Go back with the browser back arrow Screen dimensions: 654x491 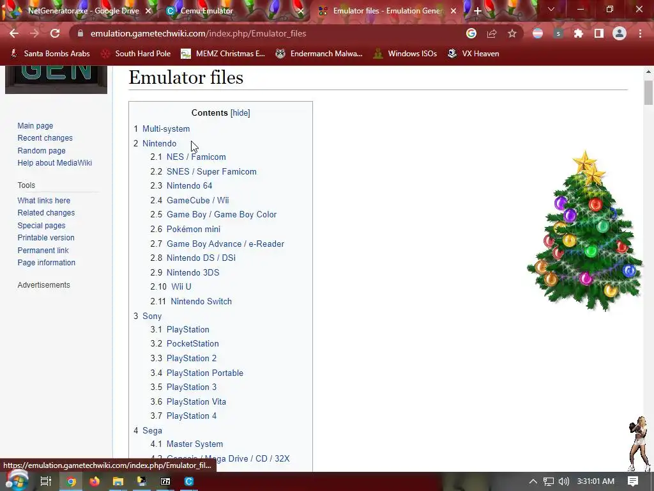(14, 33)
